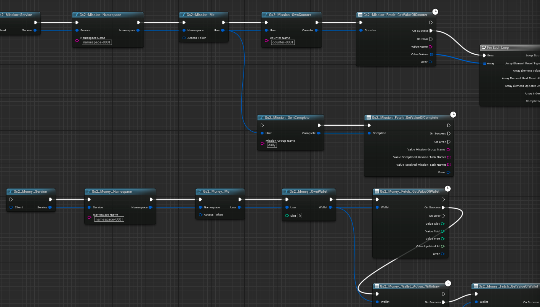540x307 pixels.
Task: Click User input pin on OwnComplete node
Action: (x=262, y=133)
